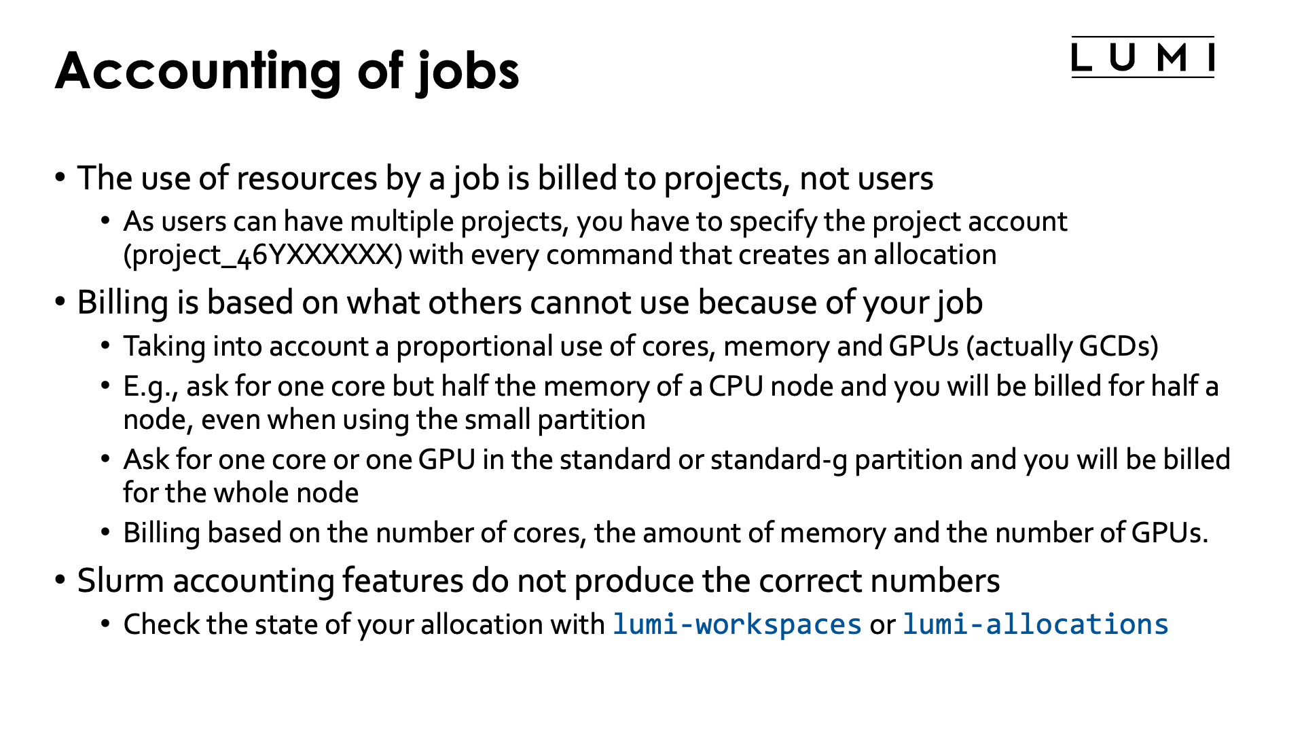This screenshot has height=733, width=1304.
Task: Click the words 'for the whole node'
Action: point(241,493)
